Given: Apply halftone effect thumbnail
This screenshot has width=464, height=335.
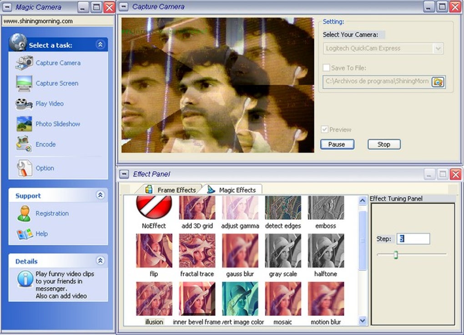Looking at the screenshot, I should coord(326,251).
